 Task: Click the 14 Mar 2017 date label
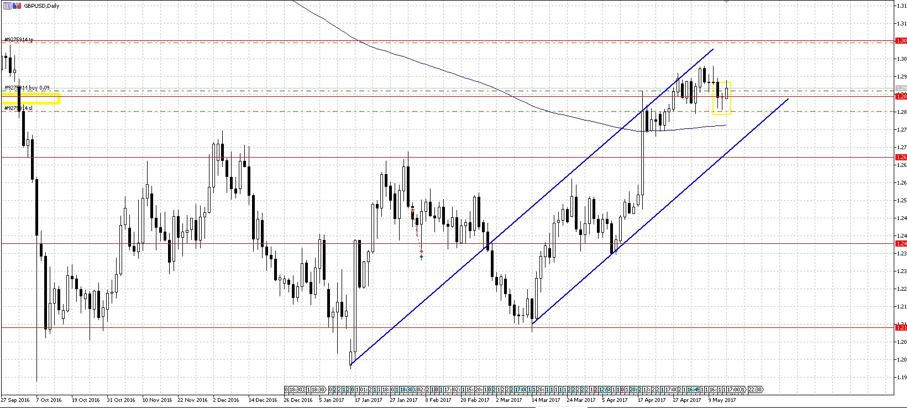(546, 400)
